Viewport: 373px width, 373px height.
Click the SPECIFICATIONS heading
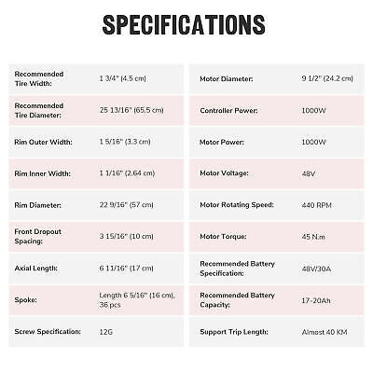click(184, 24)
